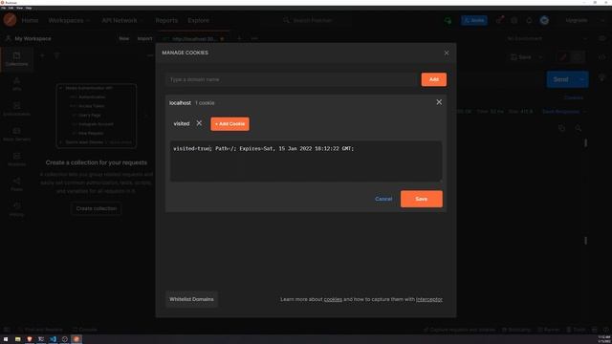
Task: Open the Collections sidebar tab
Action: click(16, 59)
